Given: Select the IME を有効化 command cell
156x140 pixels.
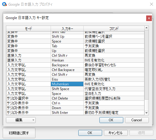Looking at the screenshot, I should pyautogui.click(x=114, y=60).
